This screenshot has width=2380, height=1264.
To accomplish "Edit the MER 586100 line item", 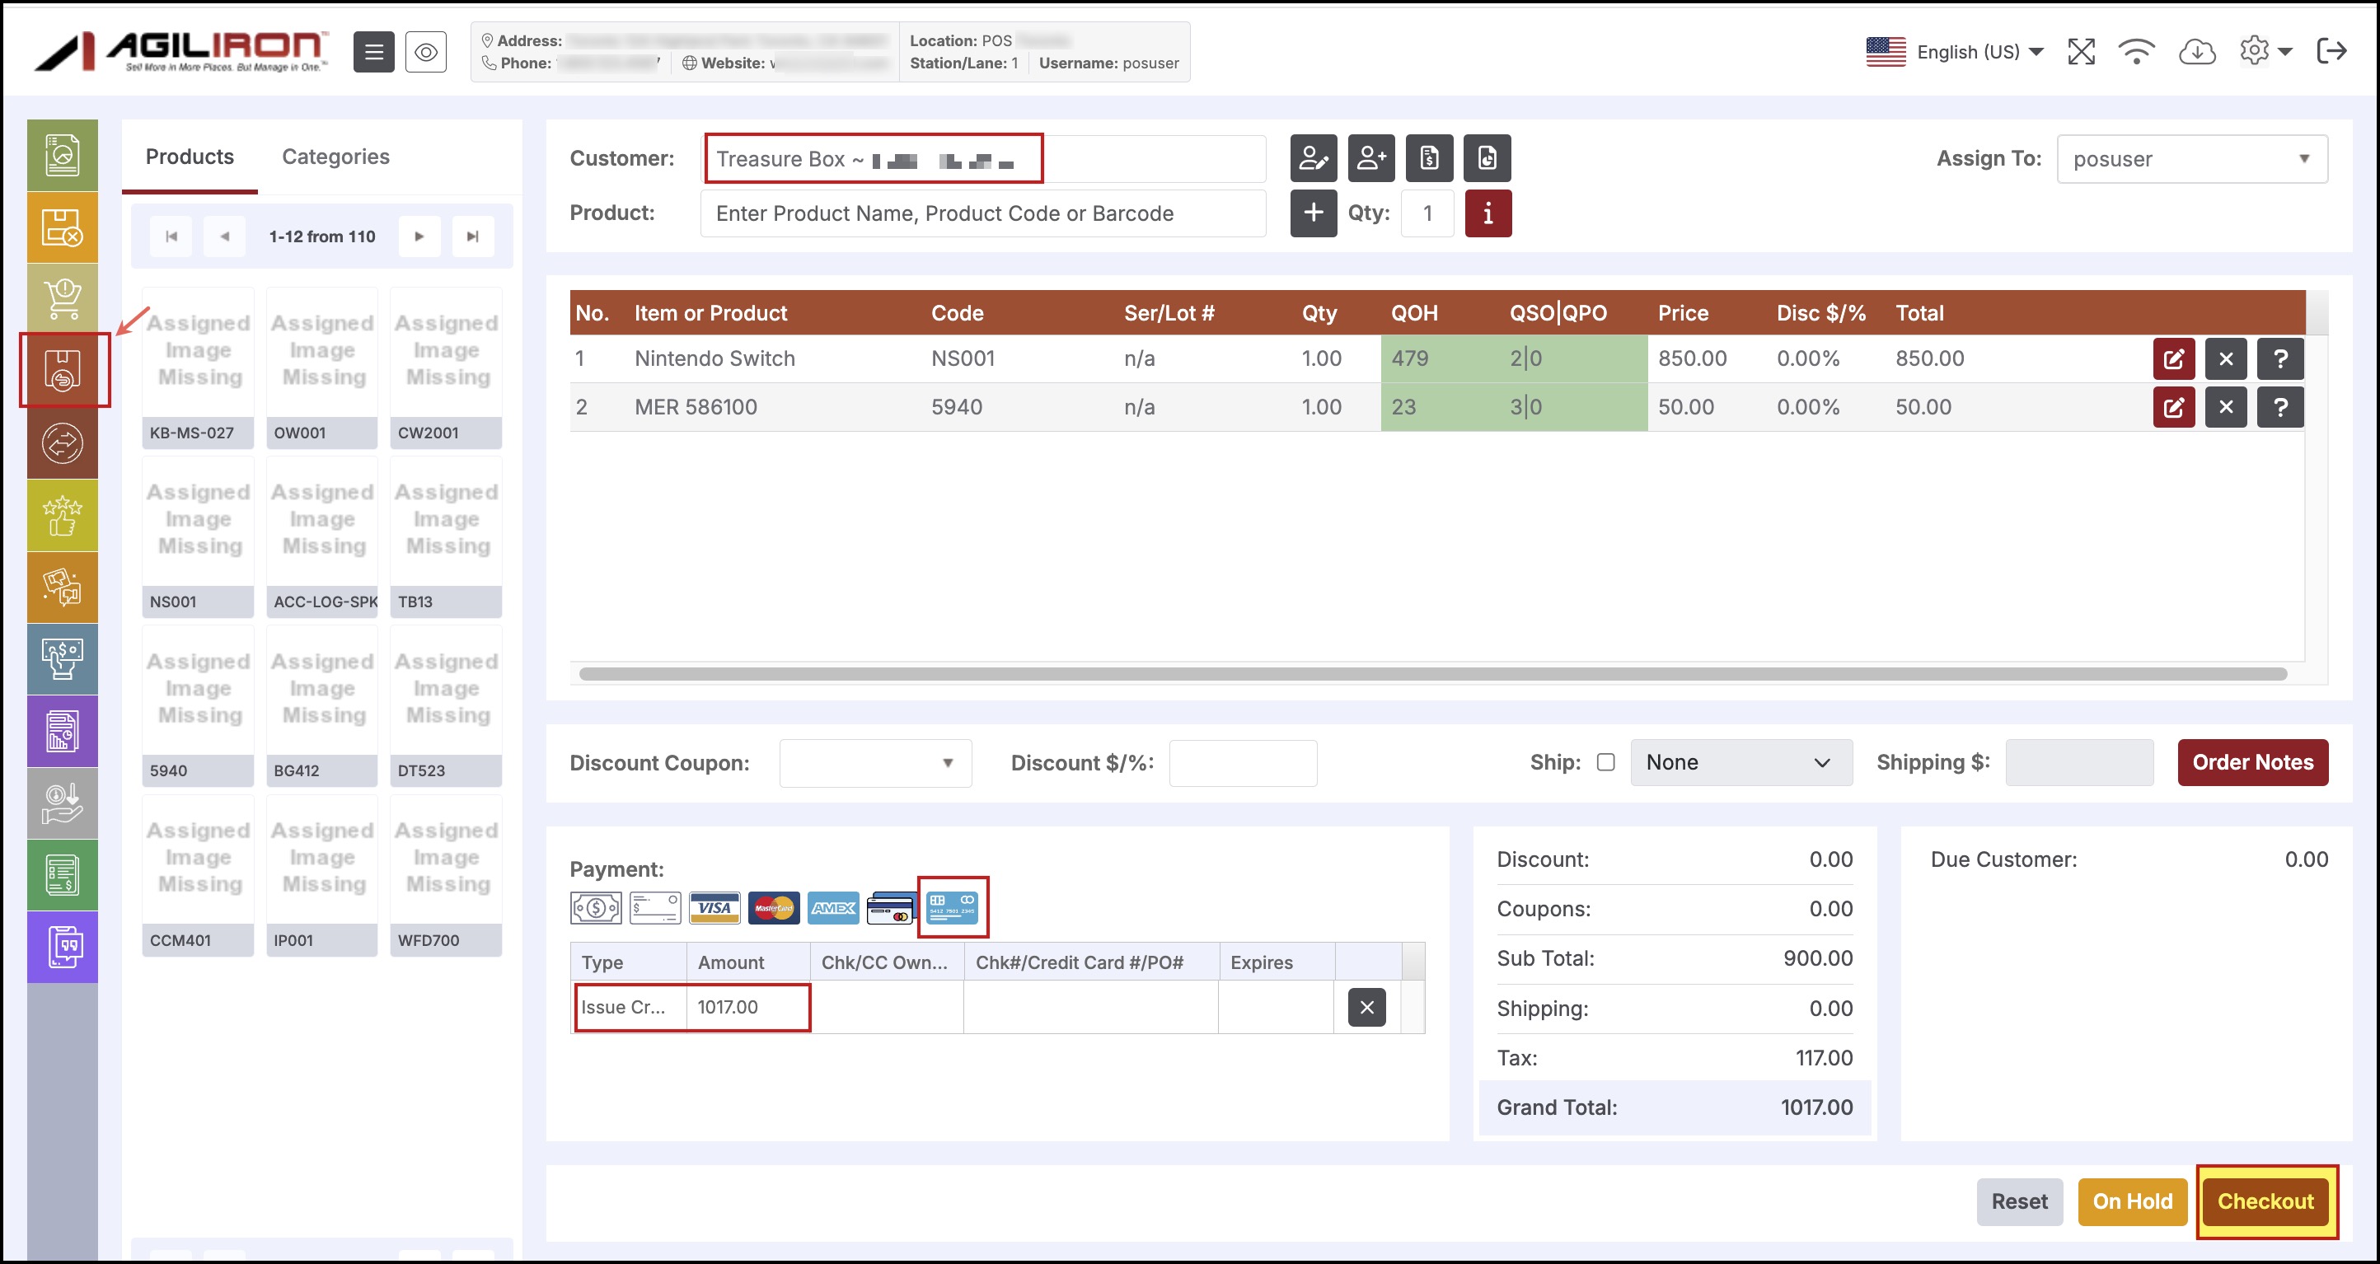I will coord(2173,406).
